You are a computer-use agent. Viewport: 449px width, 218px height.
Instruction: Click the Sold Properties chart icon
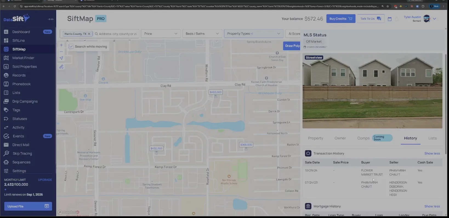(x=6, y=67)
